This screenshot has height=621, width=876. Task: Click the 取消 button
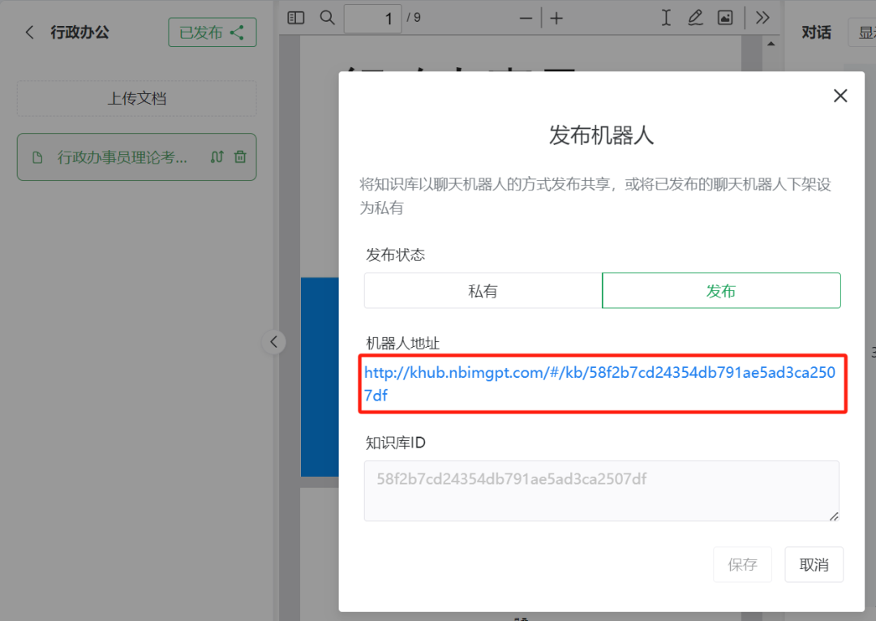coord(814,564)
